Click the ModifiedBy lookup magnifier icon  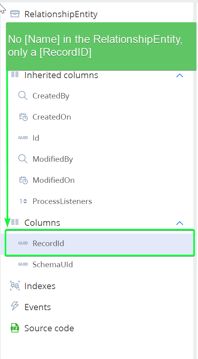click(x=23, y=159)
